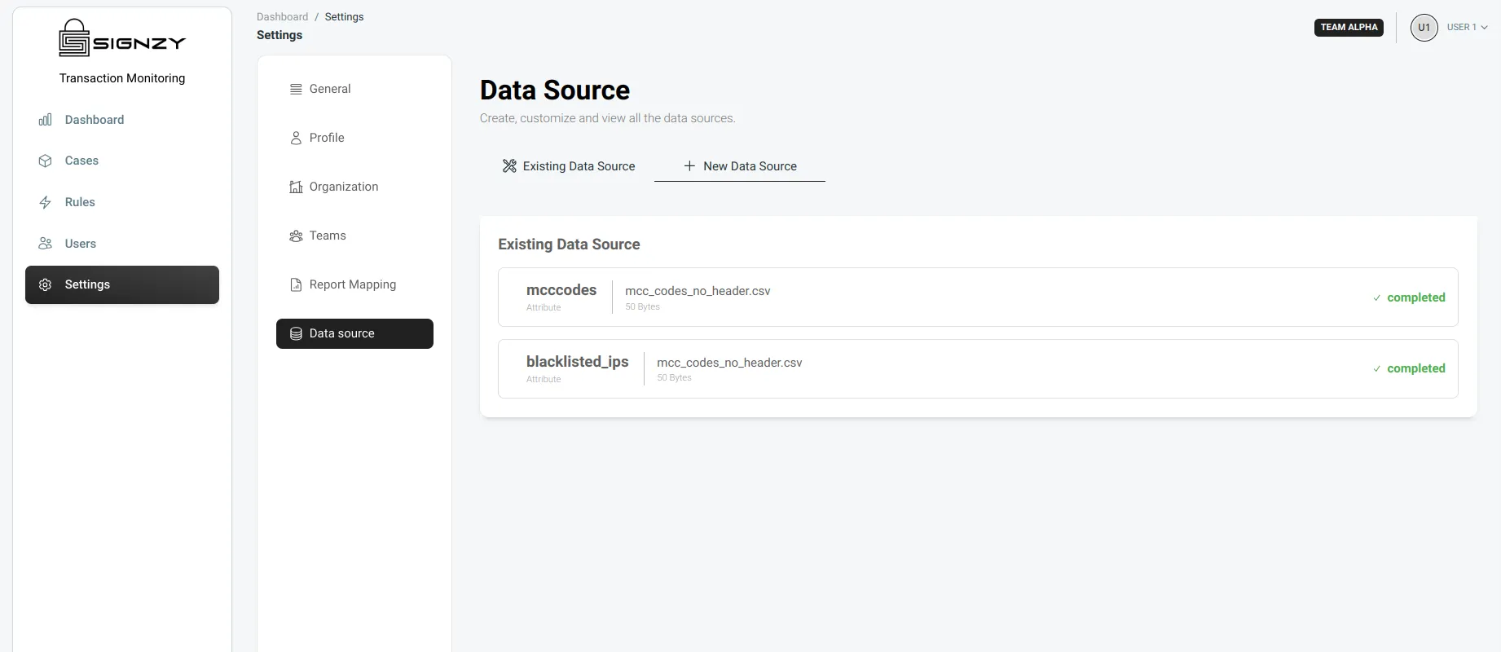The height and width of the screenshot is (652, 1501).
Task: Click the checkmark beside mcccodes completed status
Action: coord(1377,298)
